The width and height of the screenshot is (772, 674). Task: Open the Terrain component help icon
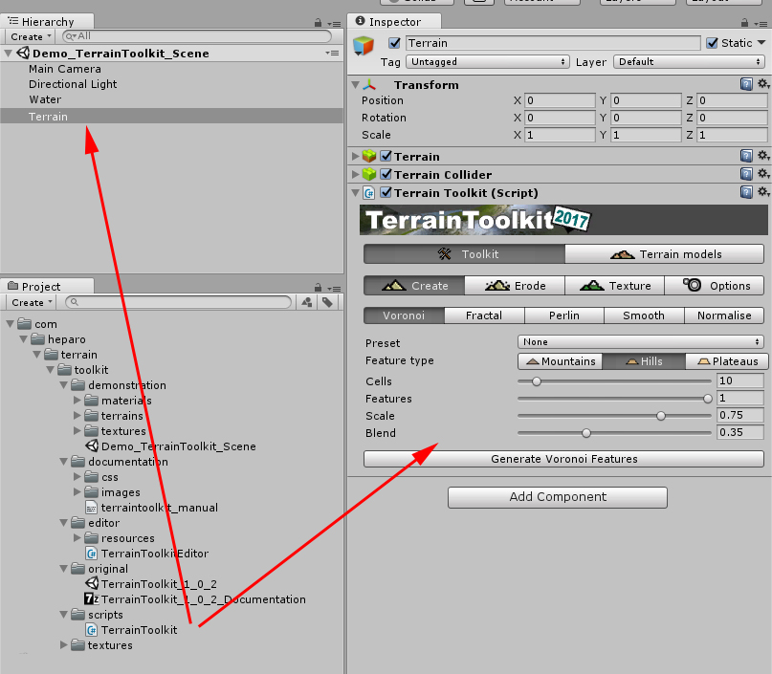(x=746, y=156)
